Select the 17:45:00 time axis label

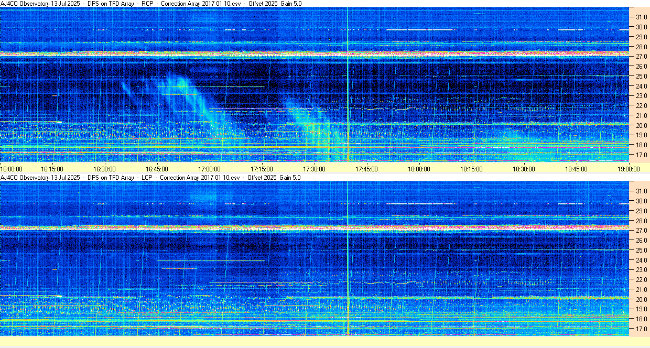click(x=366, y=169)
